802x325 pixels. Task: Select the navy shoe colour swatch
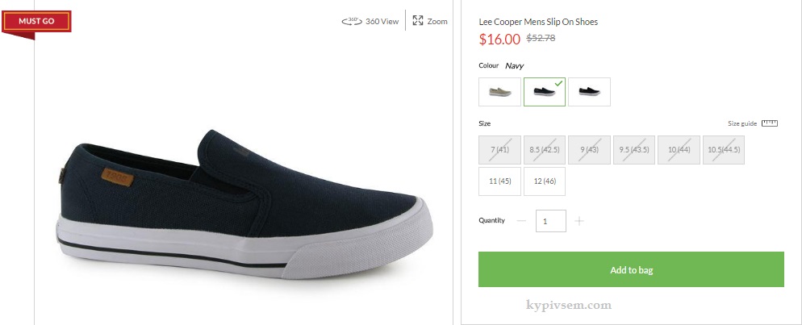545,92
